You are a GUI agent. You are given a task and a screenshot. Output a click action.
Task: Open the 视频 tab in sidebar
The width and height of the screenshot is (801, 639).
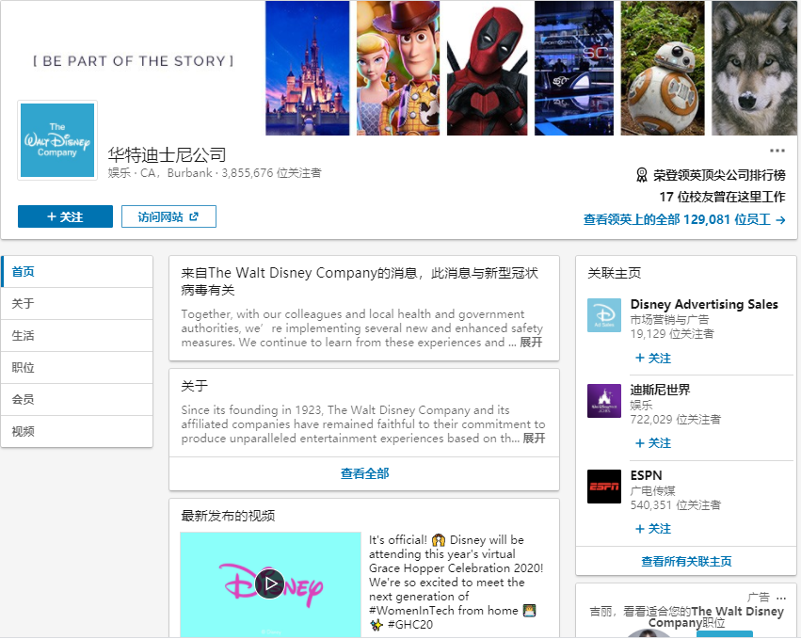pos(76,432)
